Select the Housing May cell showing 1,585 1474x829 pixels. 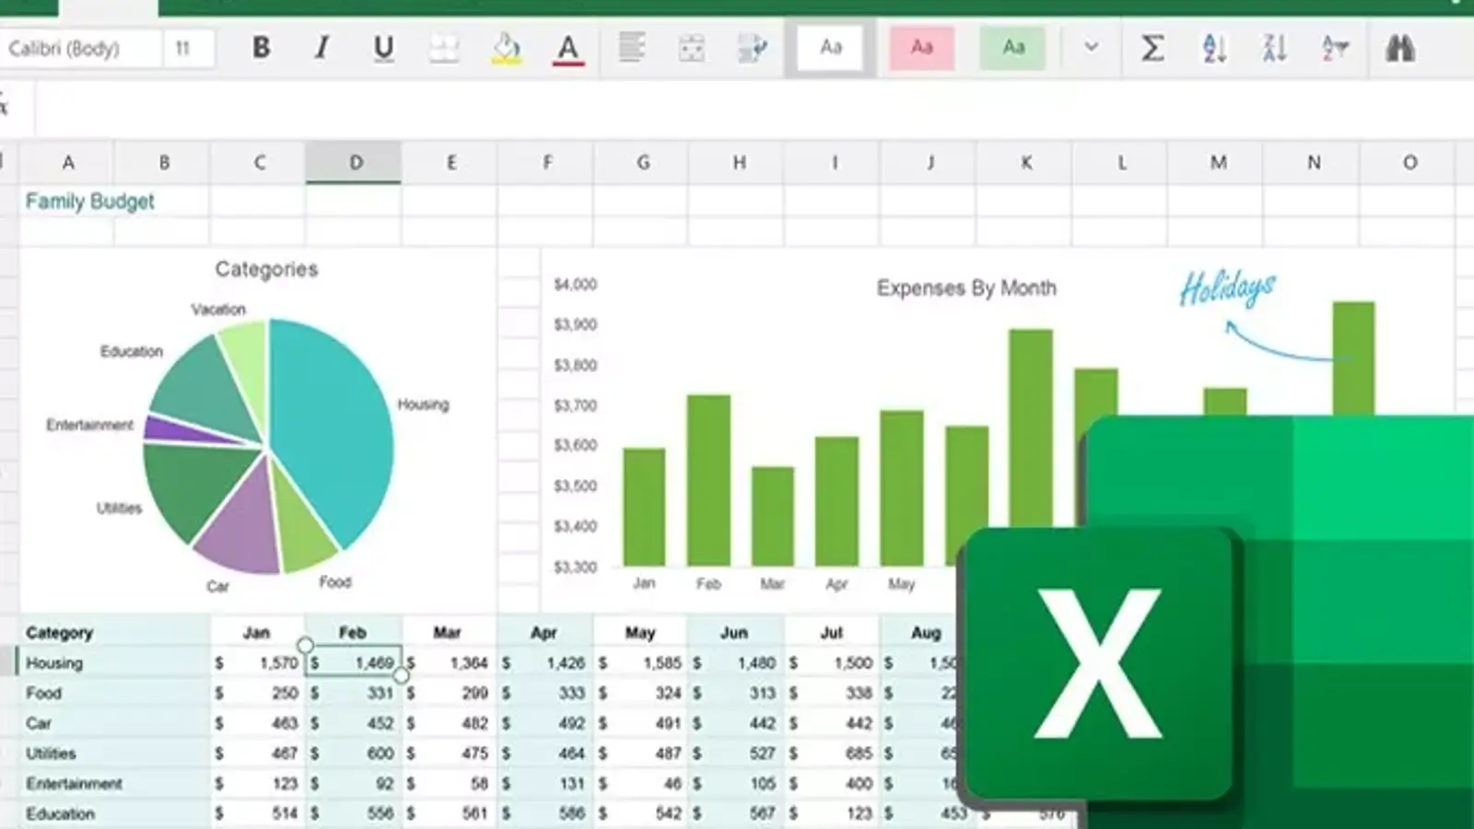point(642,663)
